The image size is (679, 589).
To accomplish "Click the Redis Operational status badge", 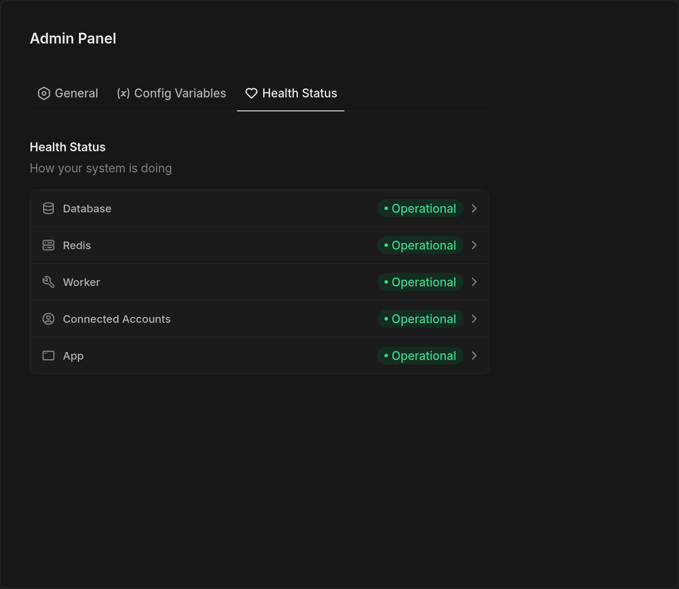I will [420, 245].
